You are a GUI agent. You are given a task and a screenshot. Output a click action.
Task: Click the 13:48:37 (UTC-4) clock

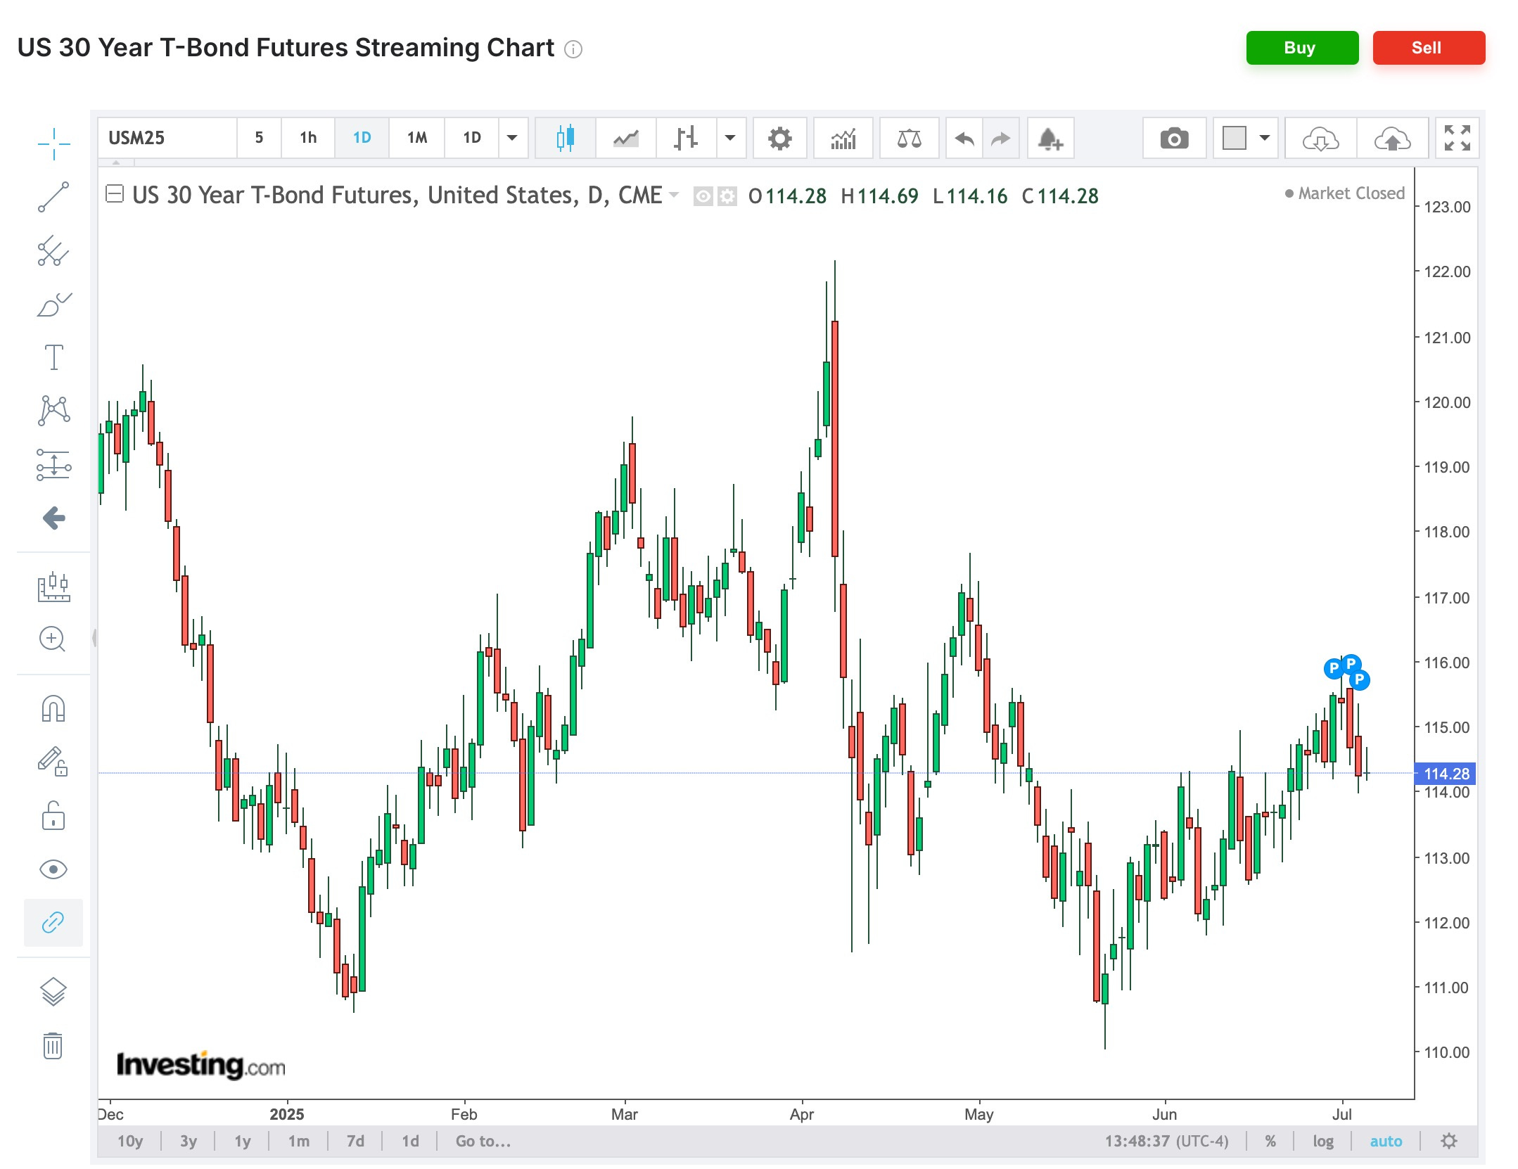point(1166,1141)
